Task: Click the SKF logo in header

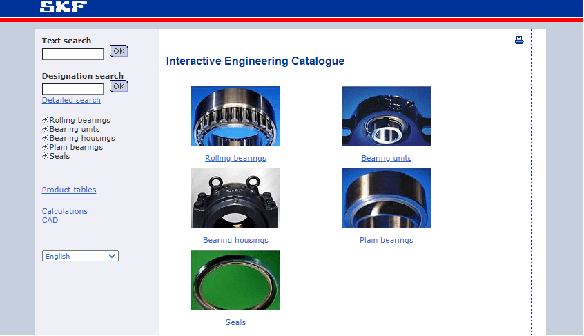Action: click(64, 8)
